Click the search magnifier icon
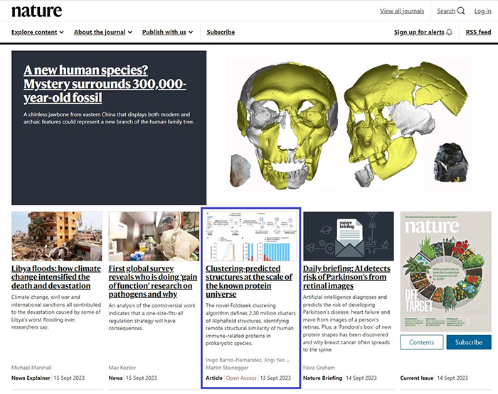498x394 pixels. tap(461, 11)
